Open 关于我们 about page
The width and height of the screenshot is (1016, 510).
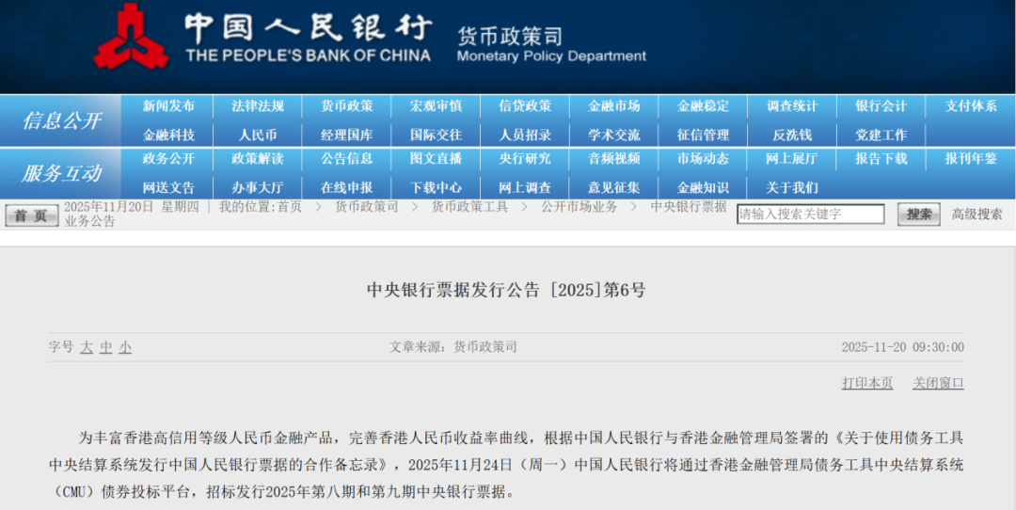point(791,187)
